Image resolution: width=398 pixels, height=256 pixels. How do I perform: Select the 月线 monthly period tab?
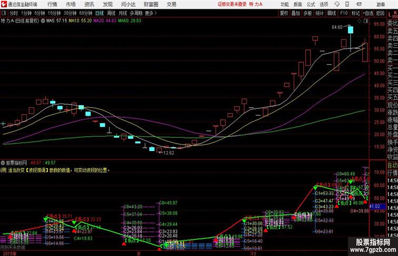pos(123,13)
